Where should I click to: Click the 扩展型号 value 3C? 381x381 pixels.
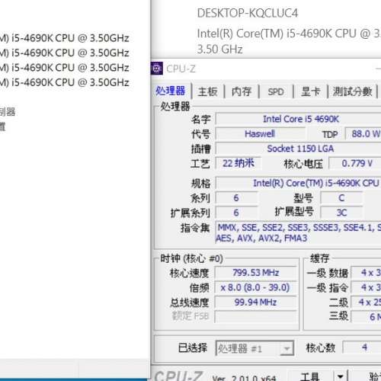341,213
